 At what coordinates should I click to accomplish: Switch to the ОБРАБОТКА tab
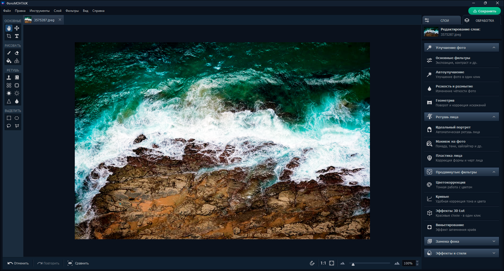coord(481,20)
